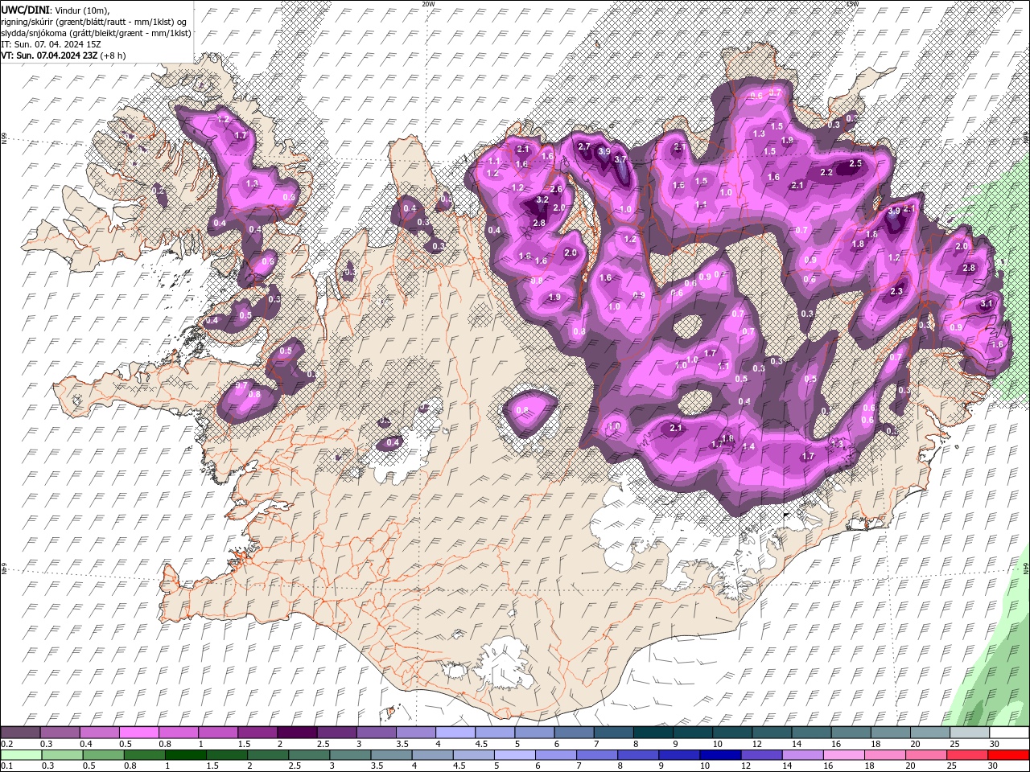Click the deep blue 10–12 swatch, lower legend row
Image resolution: width=1030 pixels, height=772 pixels.
[719, 755]
